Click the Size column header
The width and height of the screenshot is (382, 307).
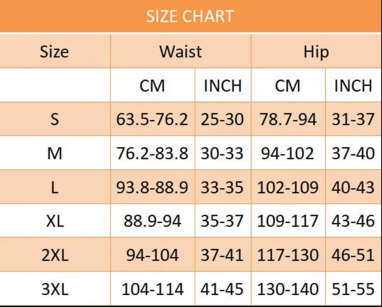(x=54, y=52)
